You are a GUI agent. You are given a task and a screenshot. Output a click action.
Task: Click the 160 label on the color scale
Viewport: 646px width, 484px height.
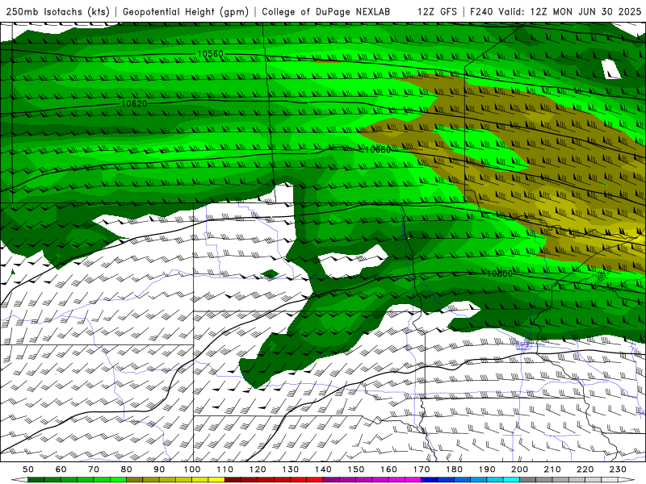[388, 469]
